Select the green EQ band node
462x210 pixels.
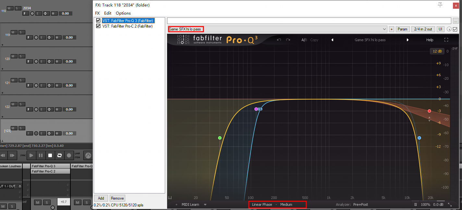coord(220,138)
